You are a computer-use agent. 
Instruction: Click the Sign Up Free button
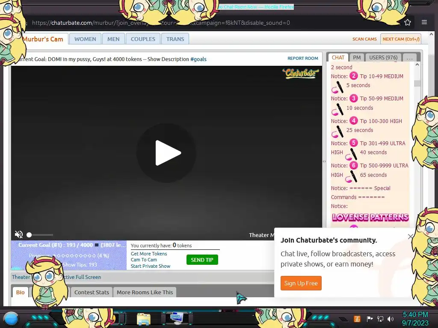coord(301,283)
